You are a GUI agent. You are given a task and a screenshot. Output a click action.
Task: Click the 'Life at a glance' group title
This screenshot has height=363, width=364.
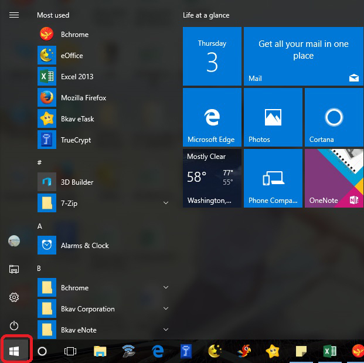click(206, 15)
